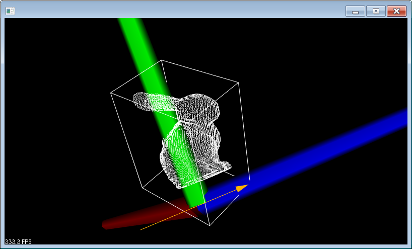Click the orange arrowhead

(242, 188)
